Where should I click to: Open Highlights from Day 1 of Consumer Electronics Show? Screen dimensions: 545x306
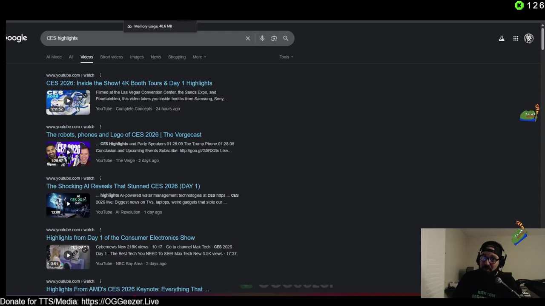(120, 238)
